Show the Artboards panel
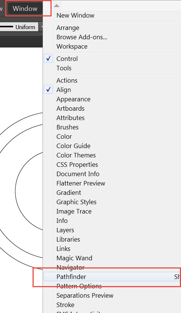The height and width of the screenshot is (313, 181). [x=70, y=108]
